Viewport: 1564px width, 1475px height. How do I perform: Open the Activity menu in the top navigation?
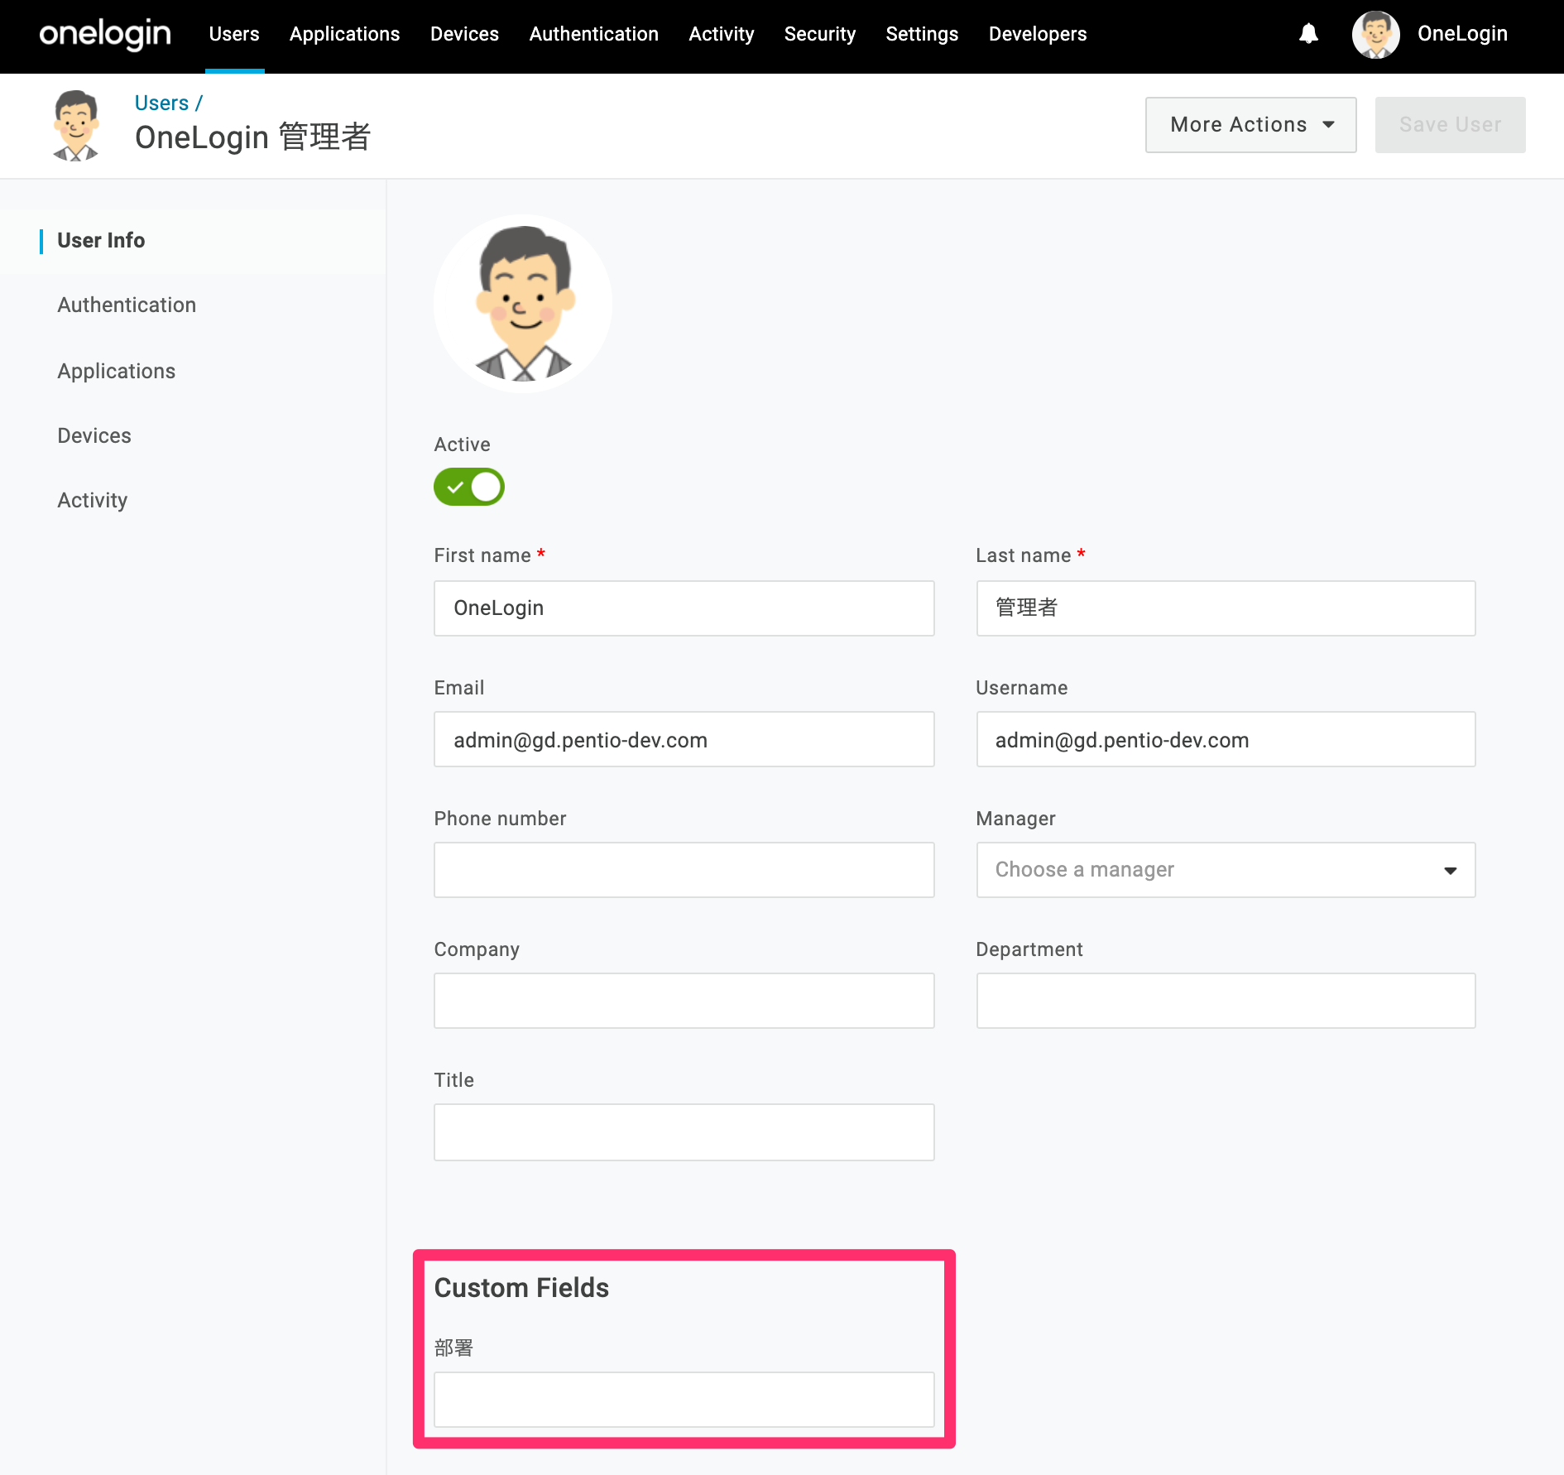pyautogui.click(x=721, y=34)
